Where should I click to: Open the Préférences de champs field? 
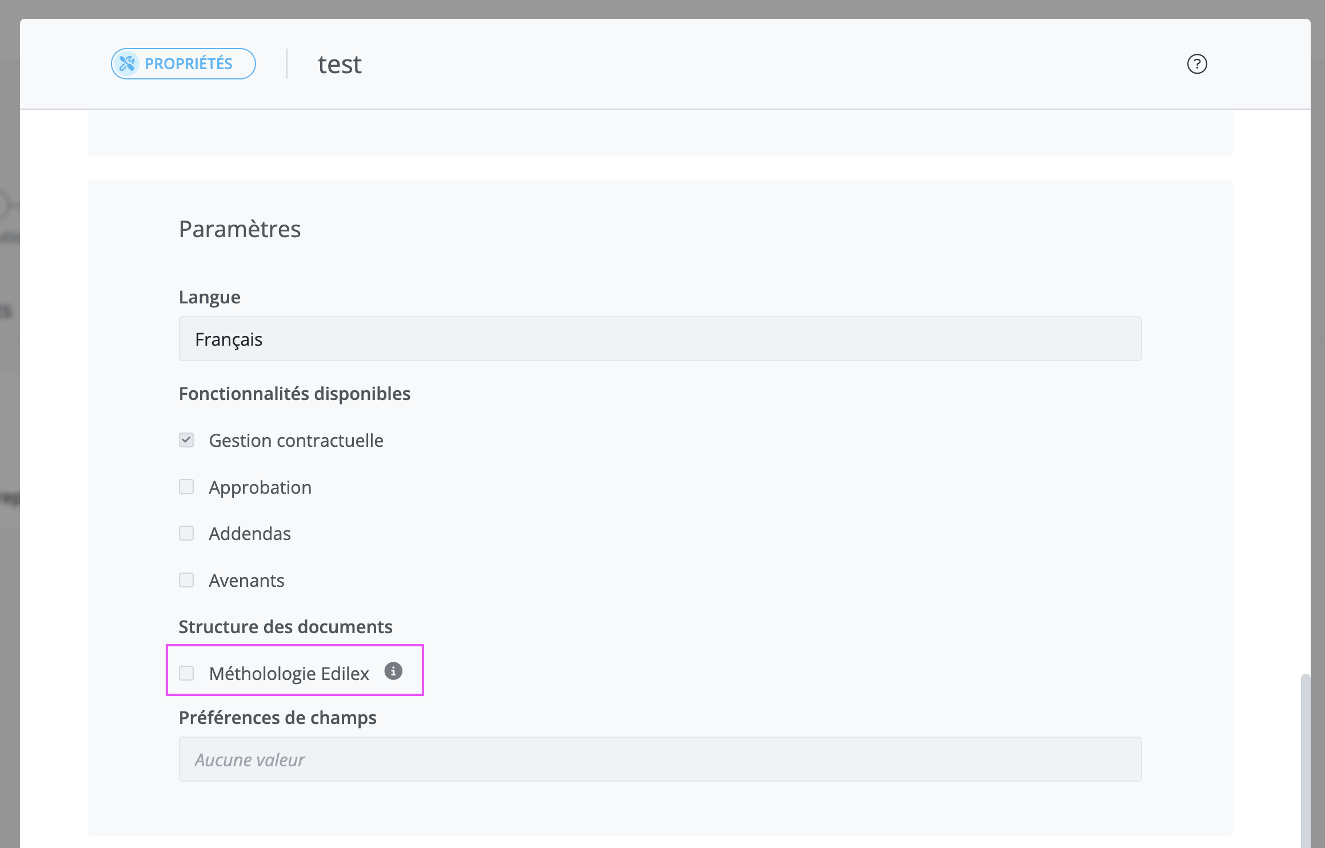pos(660,759)
